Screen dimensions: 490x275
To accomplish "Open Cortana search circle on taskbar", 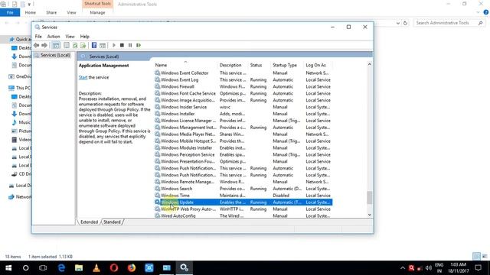I will pos(25,268).
